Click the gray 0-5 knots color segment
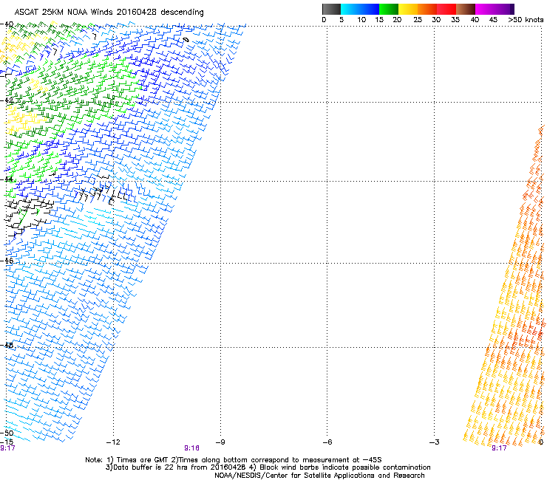The width and height of the screenshot is (547, 480). click(331, 9)
